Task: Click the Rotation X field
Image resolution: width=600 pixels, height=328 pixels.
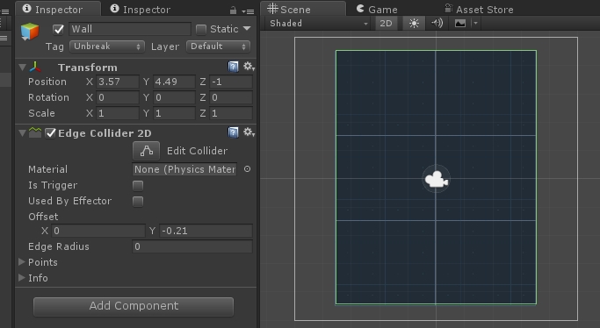Action: click(117, 97)
